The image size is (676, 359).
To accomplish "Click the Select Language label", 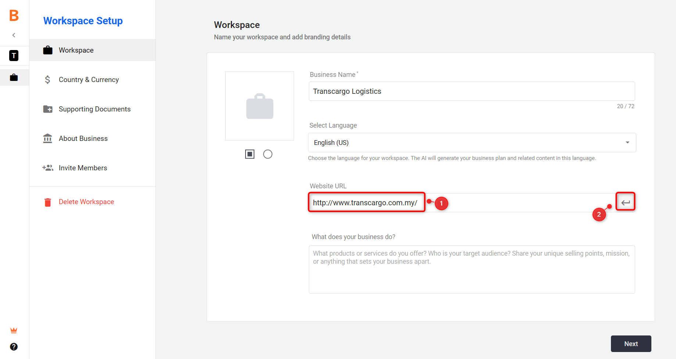I will point(333,125).
